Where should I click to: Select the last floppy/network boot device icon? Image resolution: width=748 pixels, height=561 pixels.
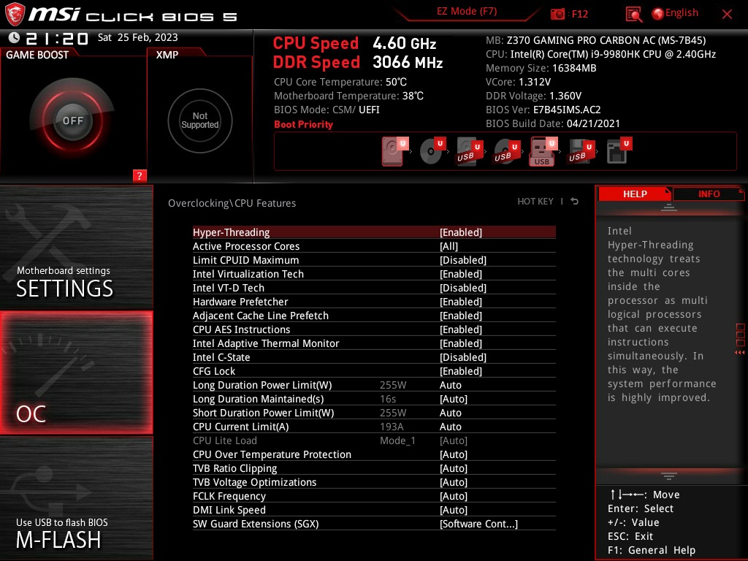[x=618, y=151]
